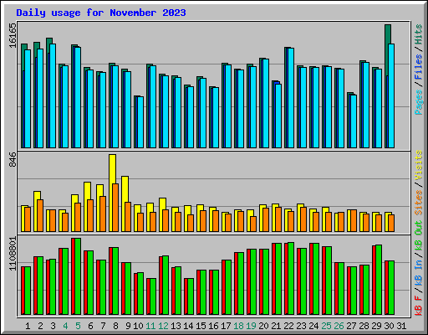Click day 8 on the x-axis
The width and height of the screenshot is (428, 335).
(x=115, y=326)
